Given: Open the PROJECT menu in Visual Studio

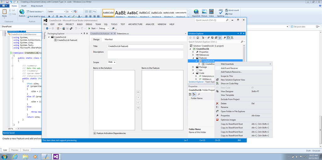Looking at the screenshot, I should point(69,24).
